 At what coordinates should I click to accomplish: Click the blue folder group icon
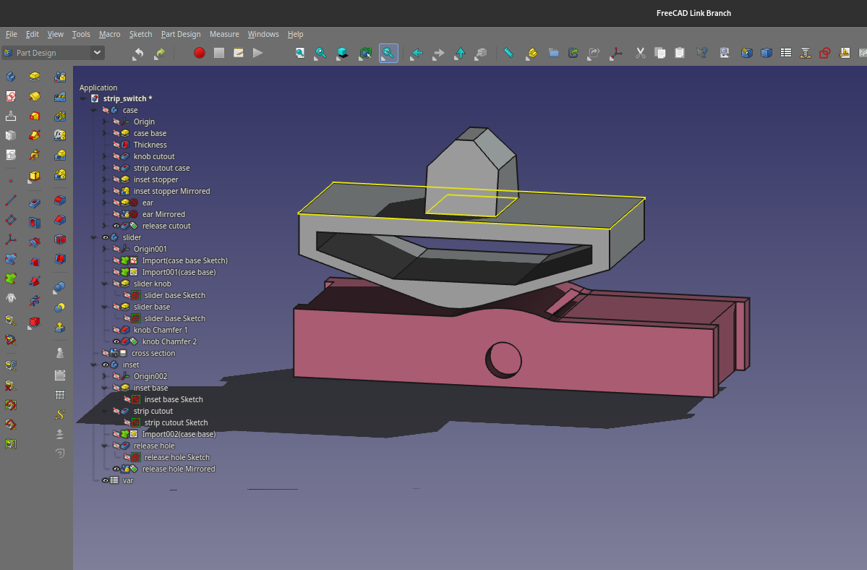(x=553, y=53)
